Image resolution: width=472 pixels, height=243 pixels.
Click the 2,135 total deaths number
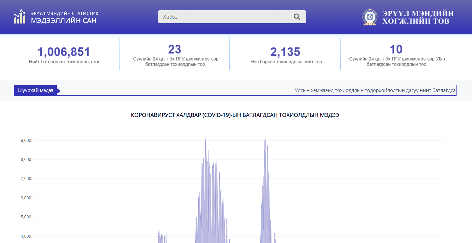[285, 52]
